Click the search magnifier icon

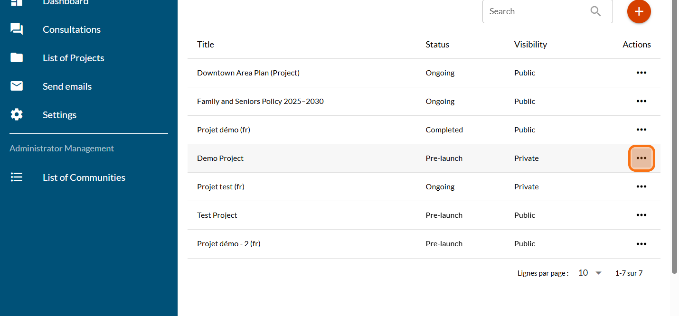point(595,11)
